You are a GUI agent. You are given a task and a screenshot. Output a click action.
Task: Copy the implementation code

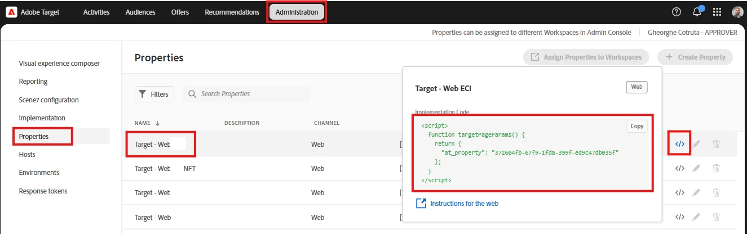pyautogui.click(x=637, y=126)
